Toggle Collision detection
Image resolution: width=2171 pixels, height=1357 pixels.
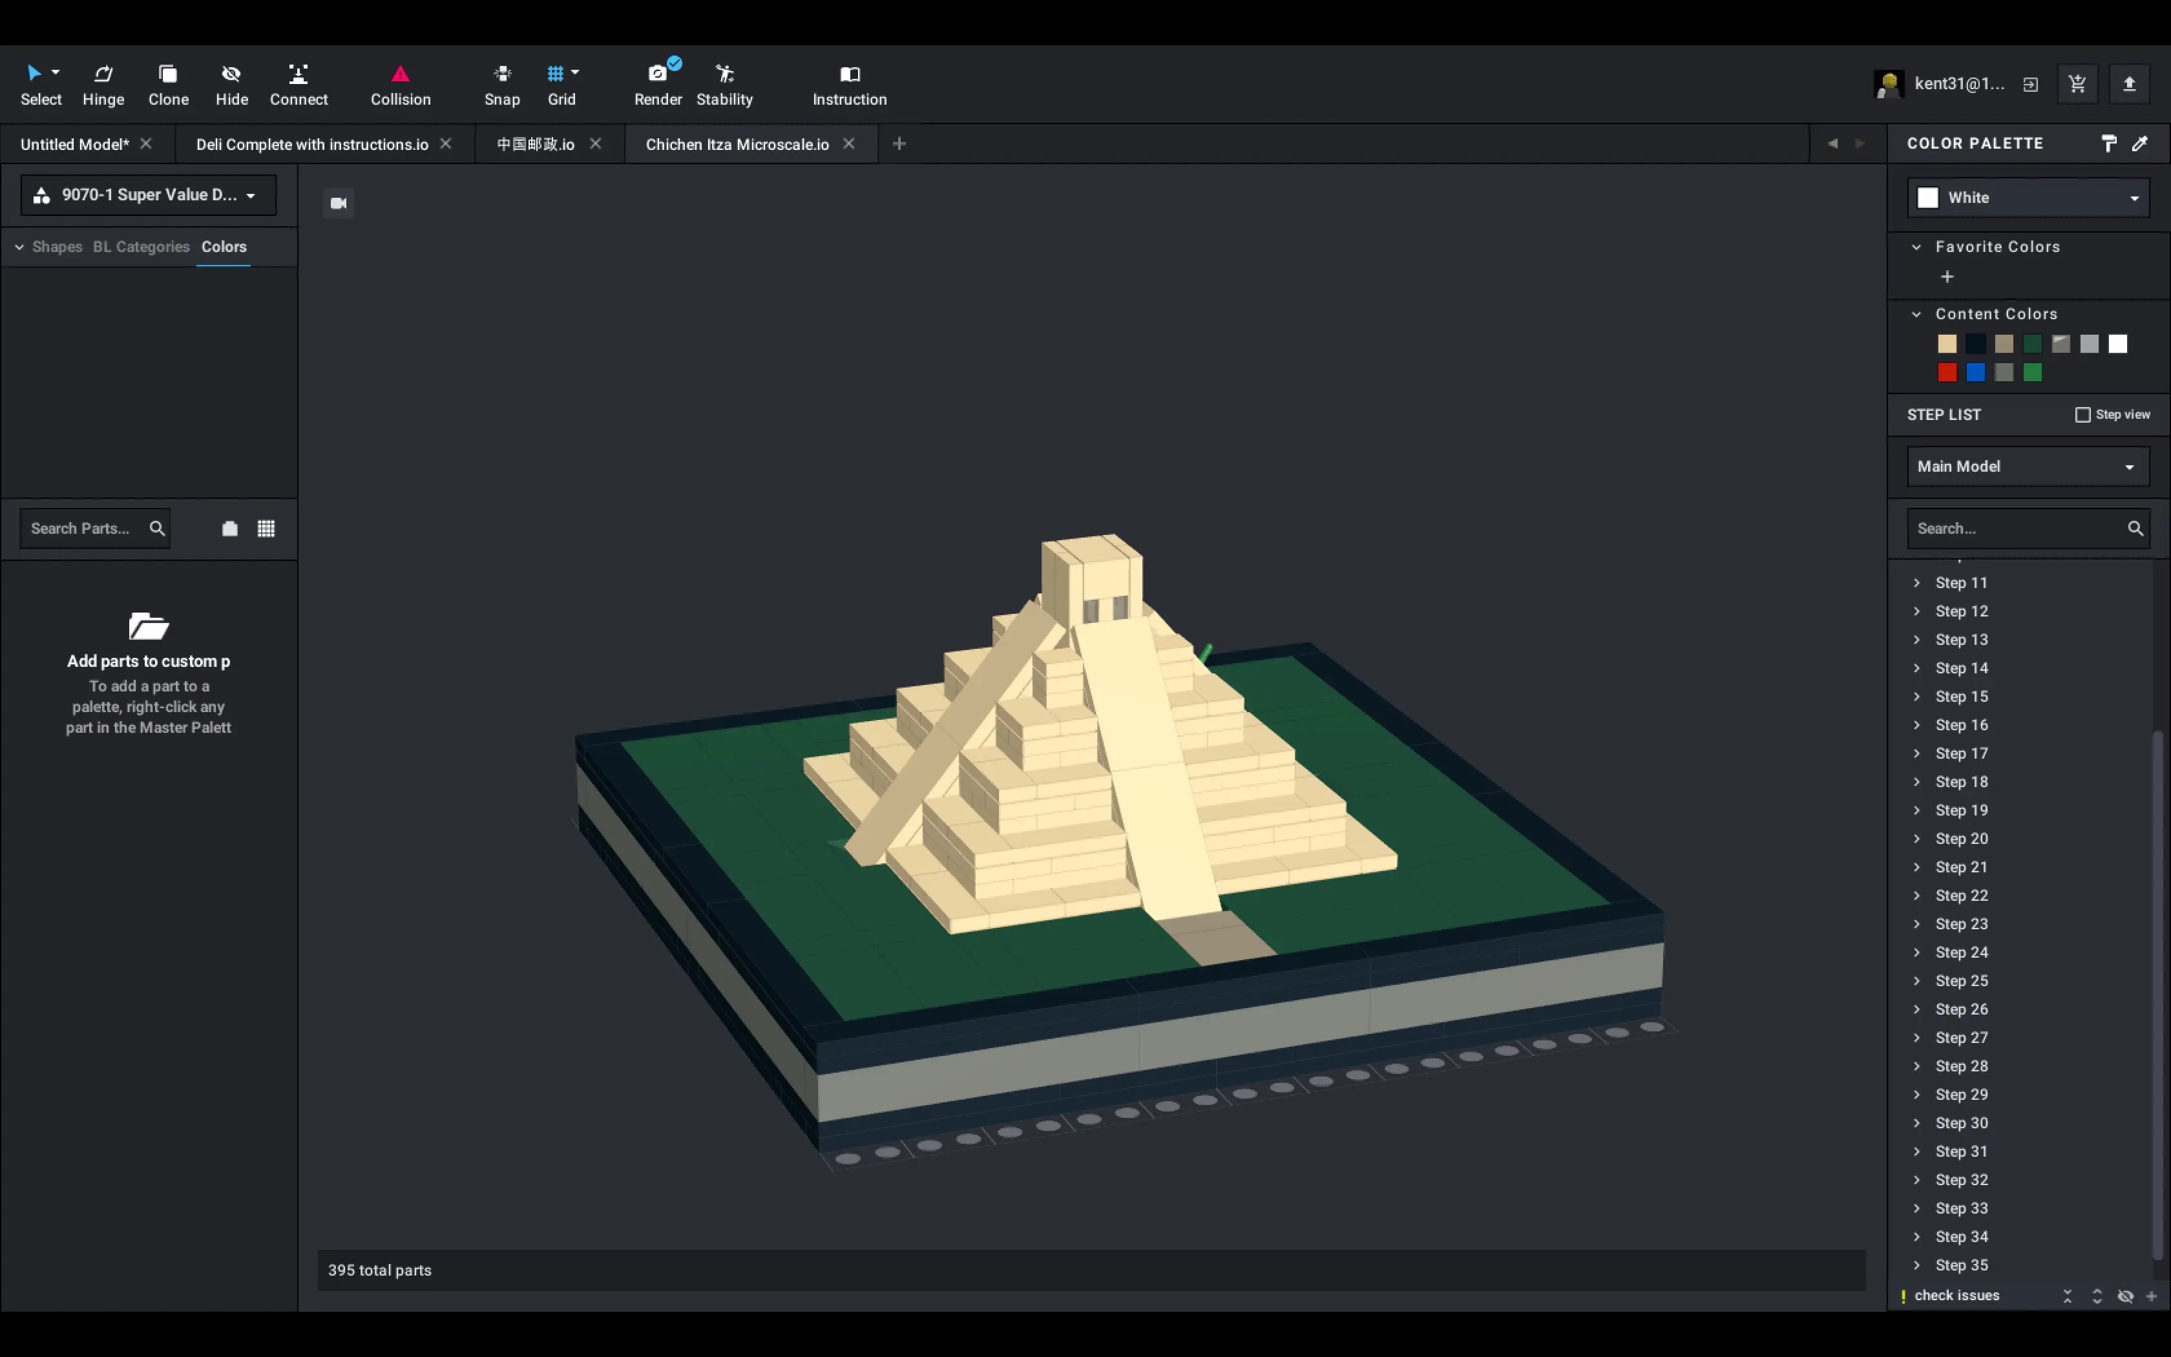coord(400,85)
